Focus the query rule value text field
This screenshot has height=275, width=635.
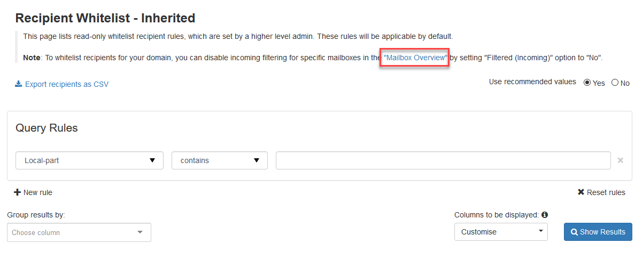(x=443, y=160)
